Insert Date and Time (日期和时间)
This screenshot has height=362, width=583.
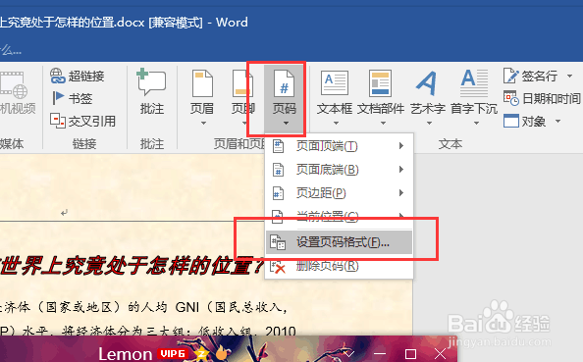pos(542,98)
